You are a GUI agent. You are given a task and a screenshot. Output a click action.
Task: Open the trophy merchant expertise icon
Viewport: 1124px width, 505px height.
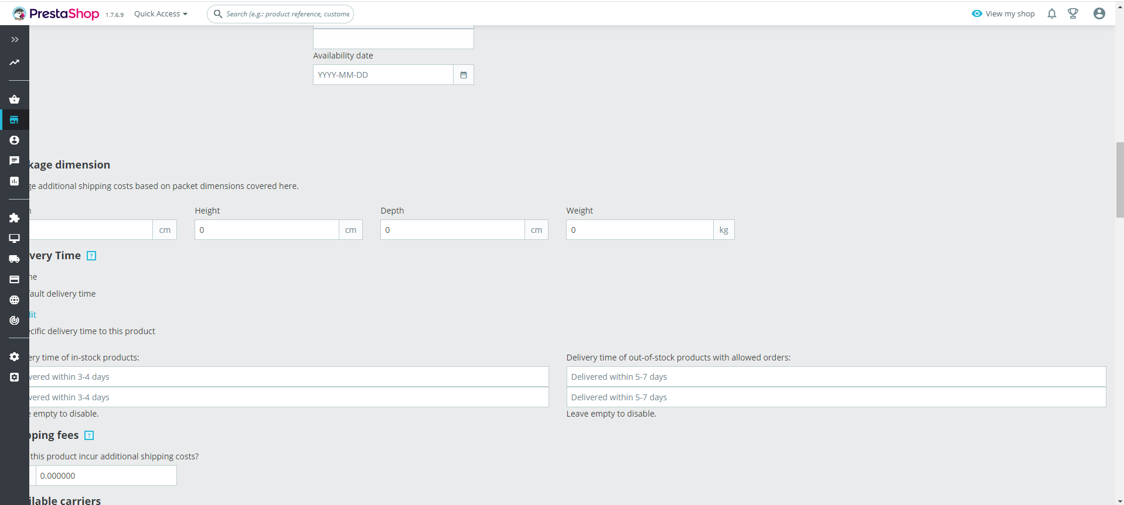pos(1073,13)
